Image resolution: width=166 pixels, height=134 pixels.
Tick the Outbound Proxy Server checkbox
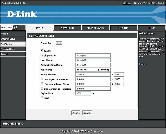coord(42,84)
